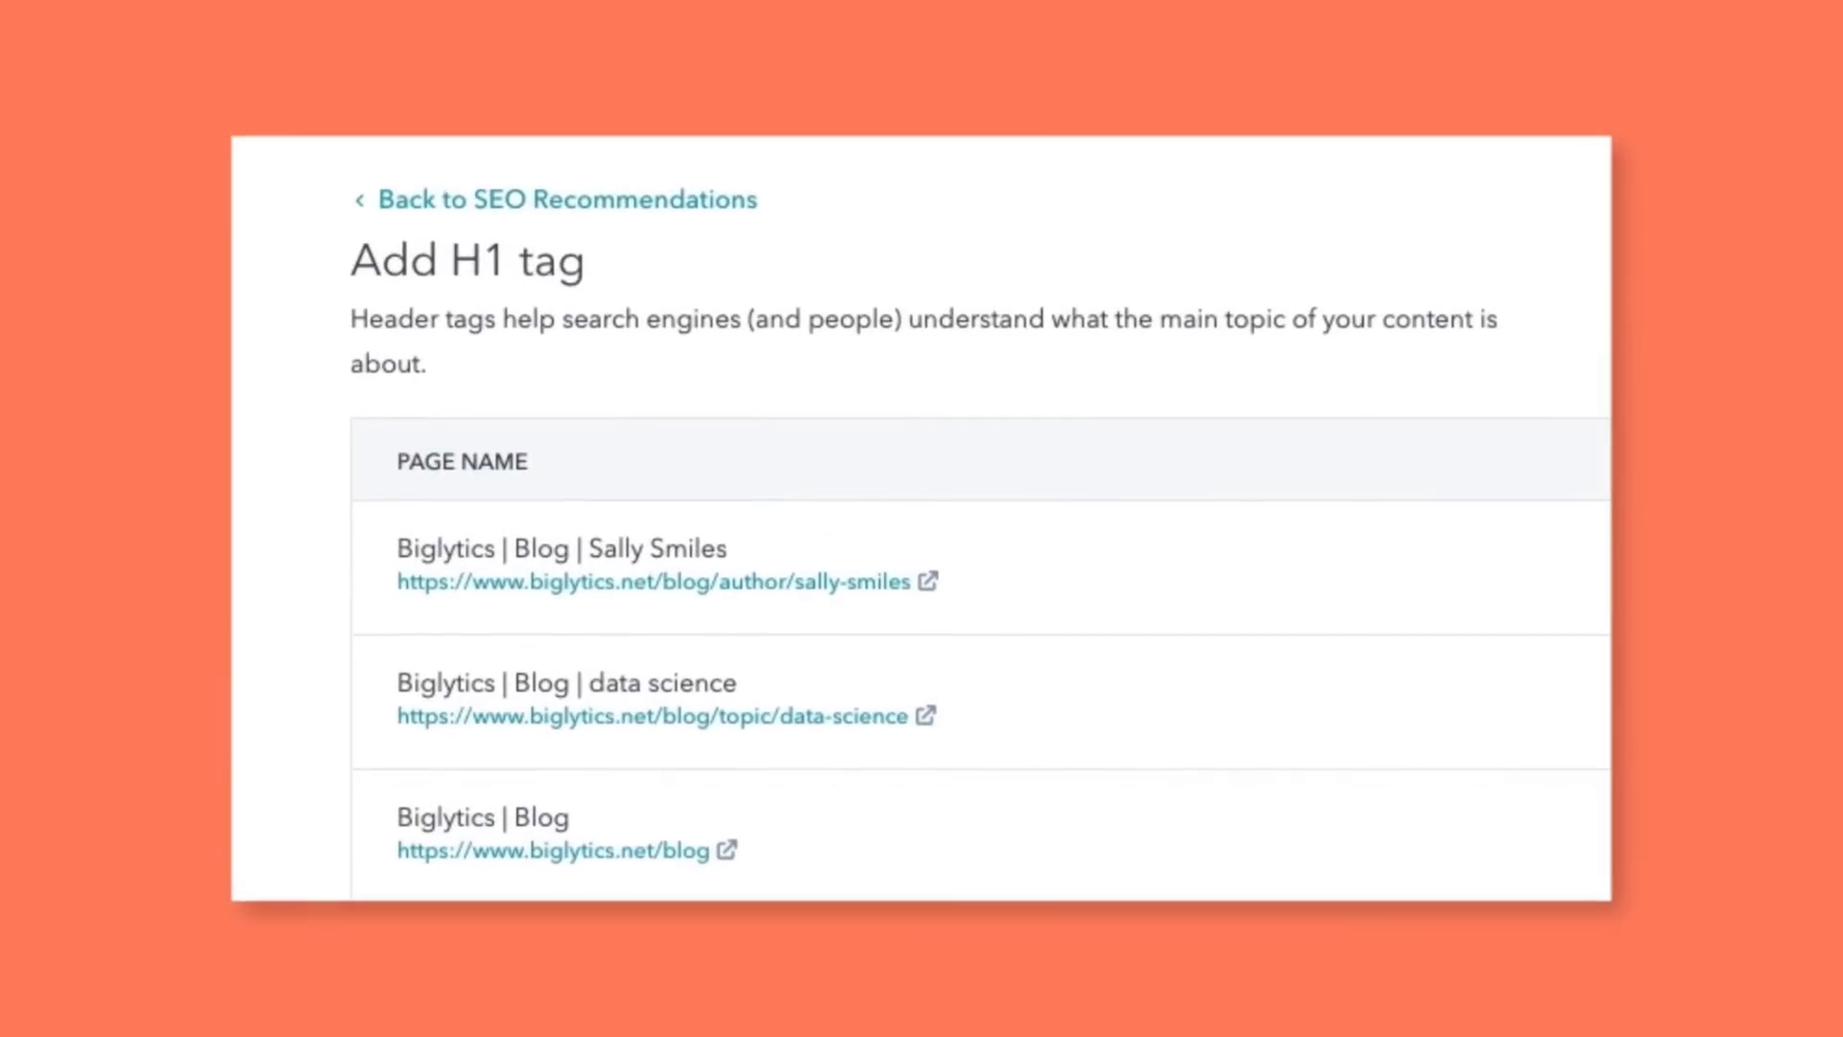Image resolution: width=1843 pixels, height=1037 pixels.
Task: Open external link icon for sally-smiles URL
Action: [x=927, y=582]
